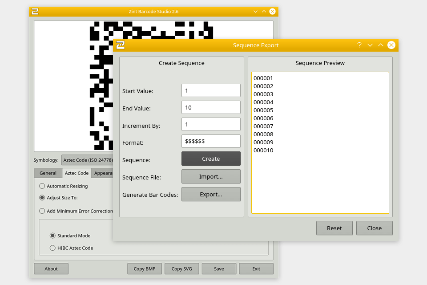Click sequence preview line 000001
The height and width of the screenshot is (285, 427).
263,78
